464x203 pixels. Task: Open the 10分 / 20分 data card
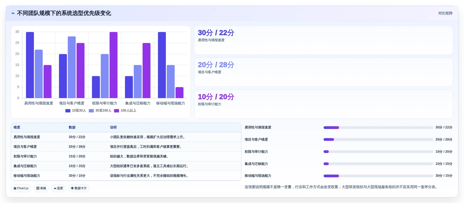[x=324, y=104]
